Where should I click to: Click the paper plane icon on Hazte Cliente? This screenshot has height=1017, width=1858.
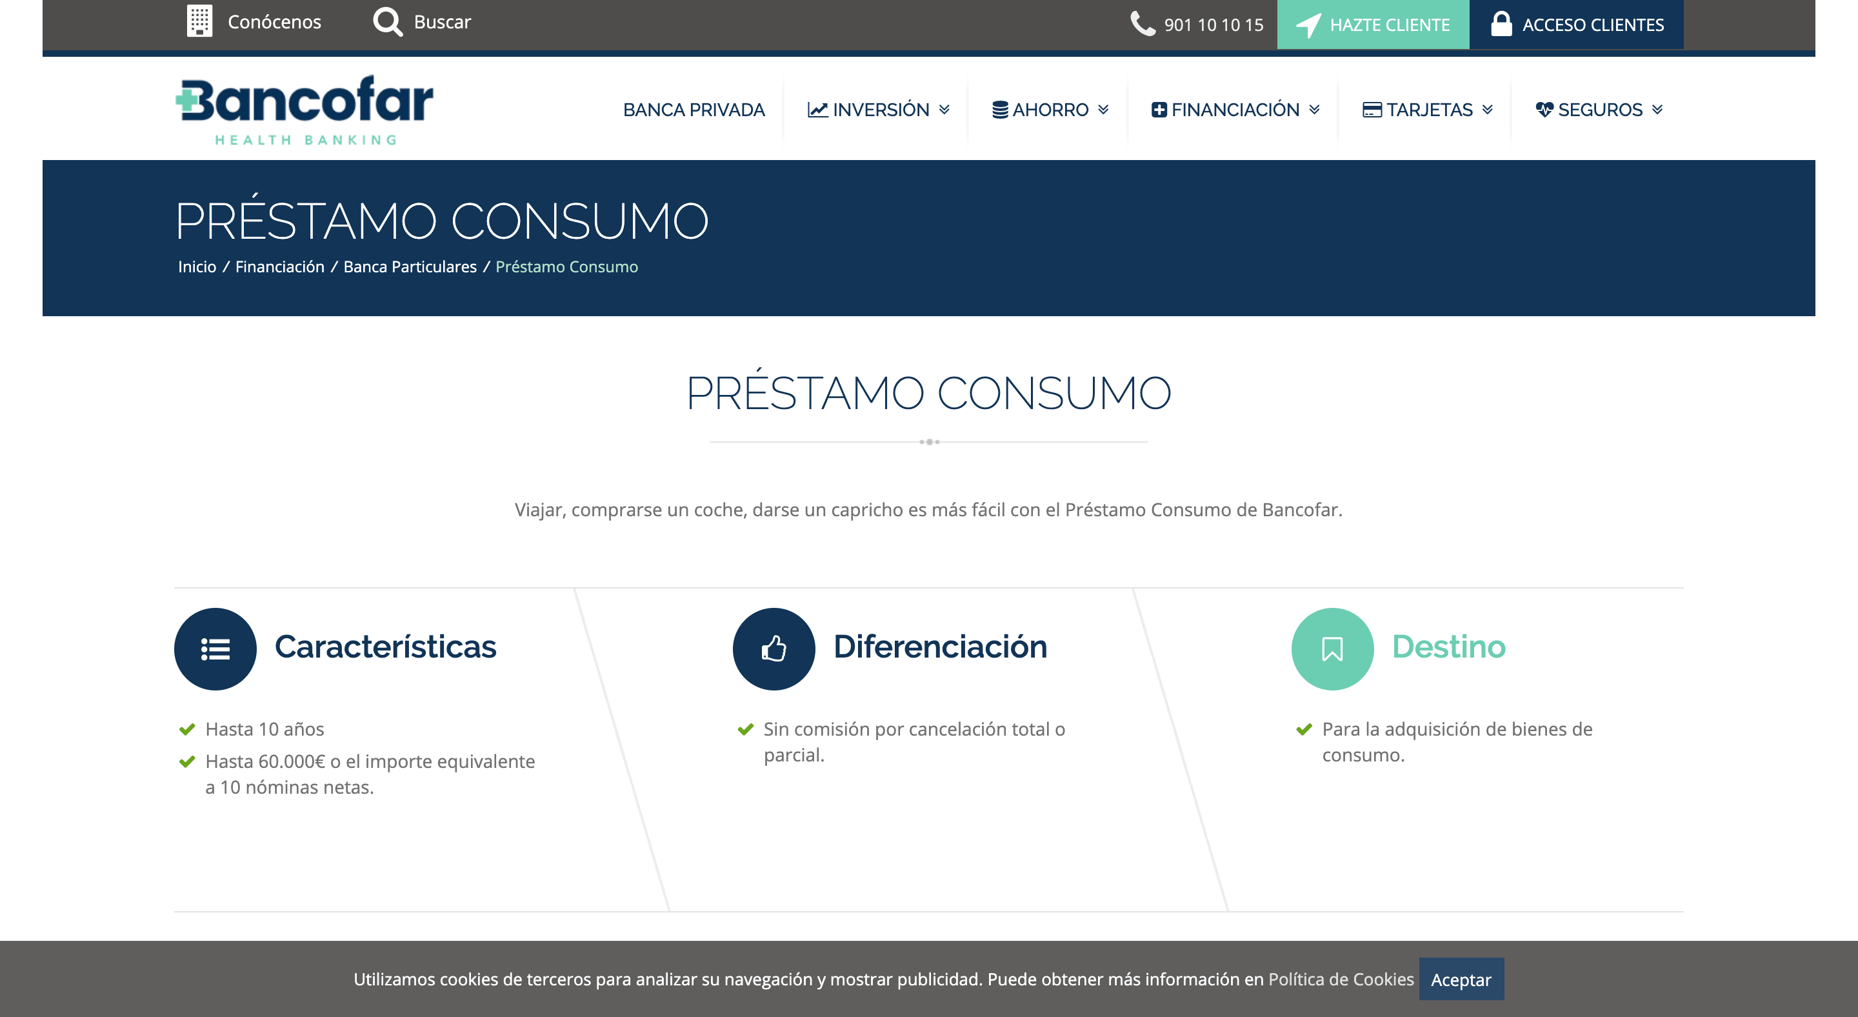1308,25
